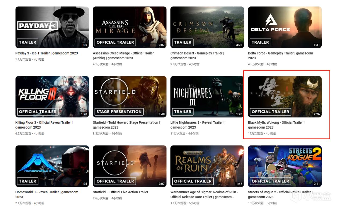Screen dimensions: 341x208
Task: Click the 1:47 duration badge on Realms of Ruin
Action: point(239,184)
